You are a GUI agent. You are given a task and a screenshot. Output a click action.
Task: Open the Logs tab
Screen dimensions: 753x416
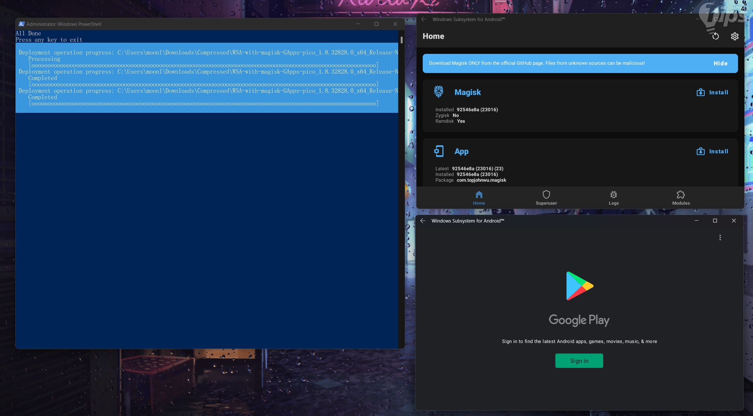pos(613,198)
